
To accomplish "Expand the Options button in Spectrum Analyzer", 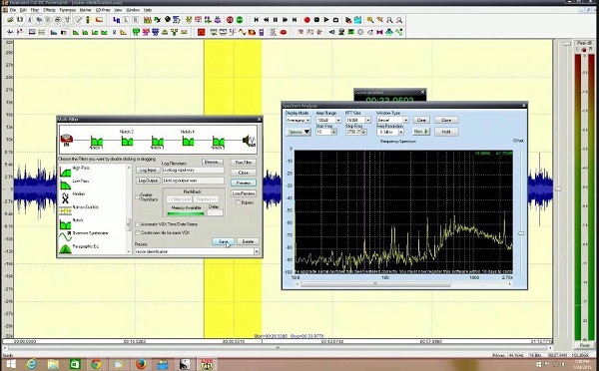I will coord(299,132).
